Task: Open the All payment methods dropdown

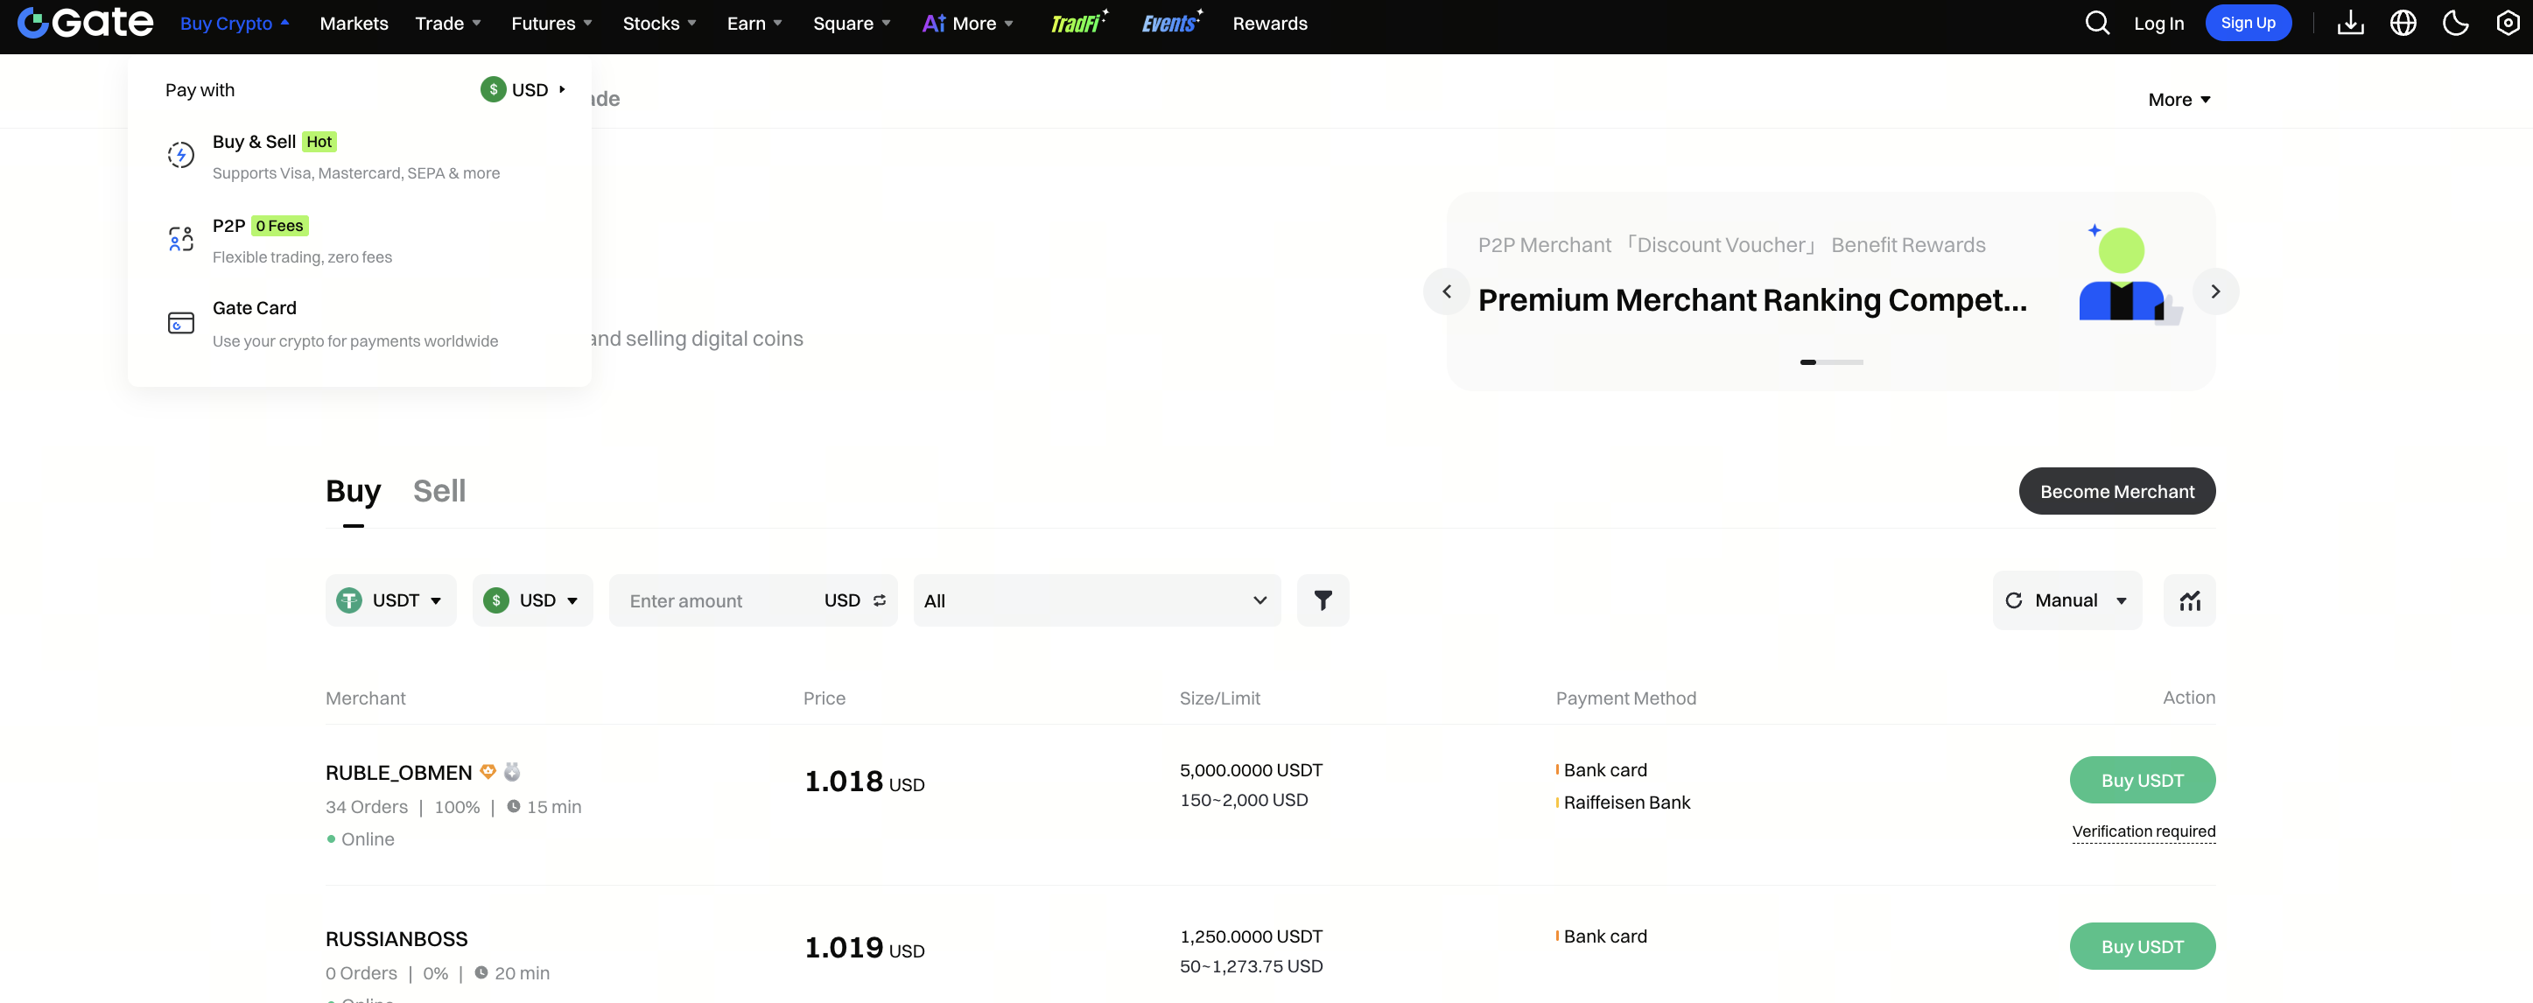Action: (1097, 600)
